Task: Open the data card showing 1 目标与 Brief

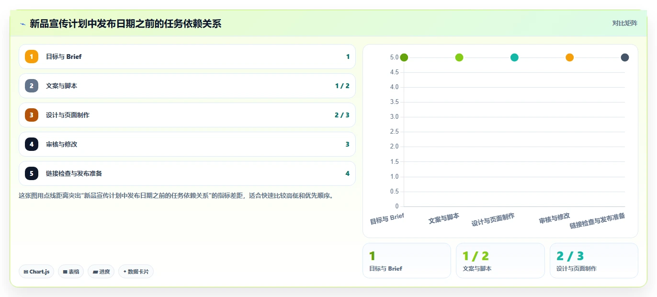Action: (x=407, y=261)
